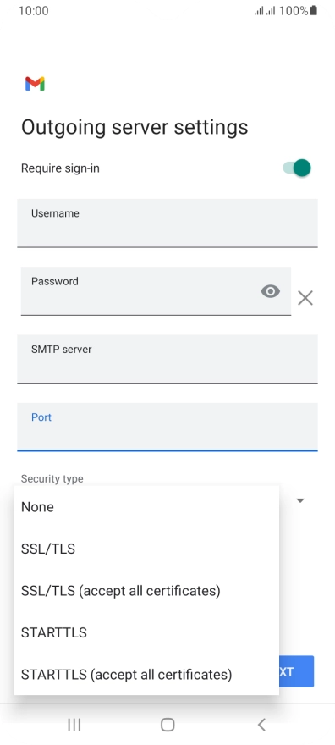Clear password field with X icon

coord(305,298)
